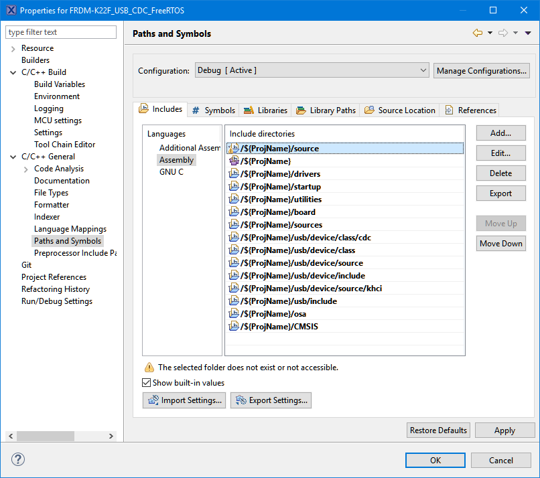Toggle the Show built-in values checkbox
The height and width of the screenshot is (478, 540).
(147, 383)
